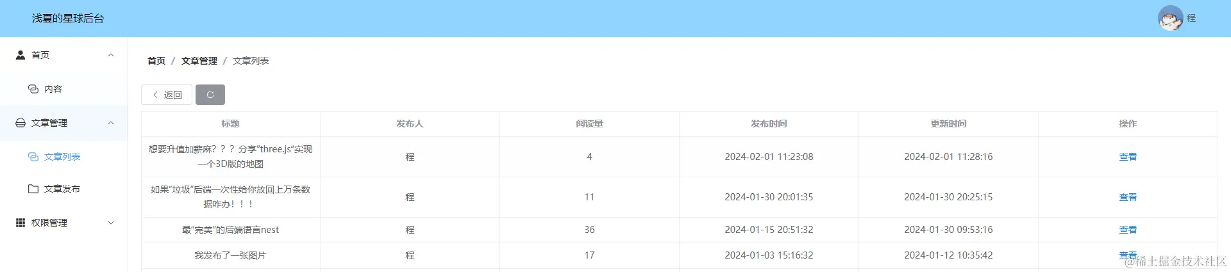Click publisher 程 in the nest row

tap(410, 230)
